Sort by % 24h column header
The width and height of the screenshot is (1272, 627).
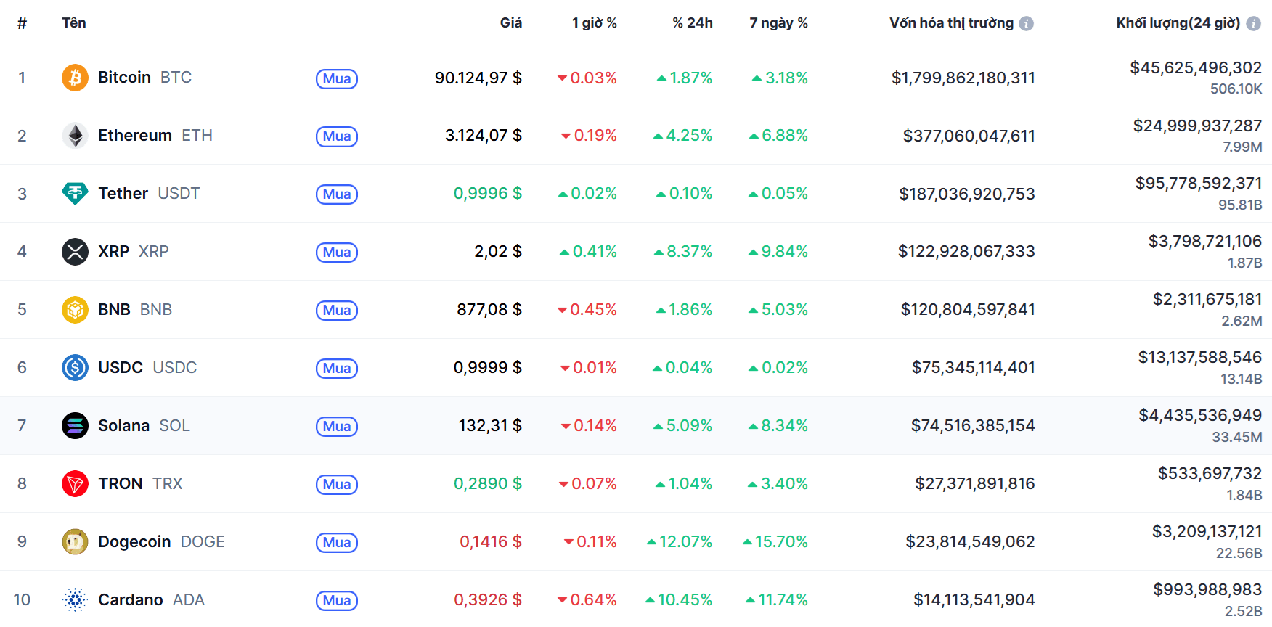(693, 23)
